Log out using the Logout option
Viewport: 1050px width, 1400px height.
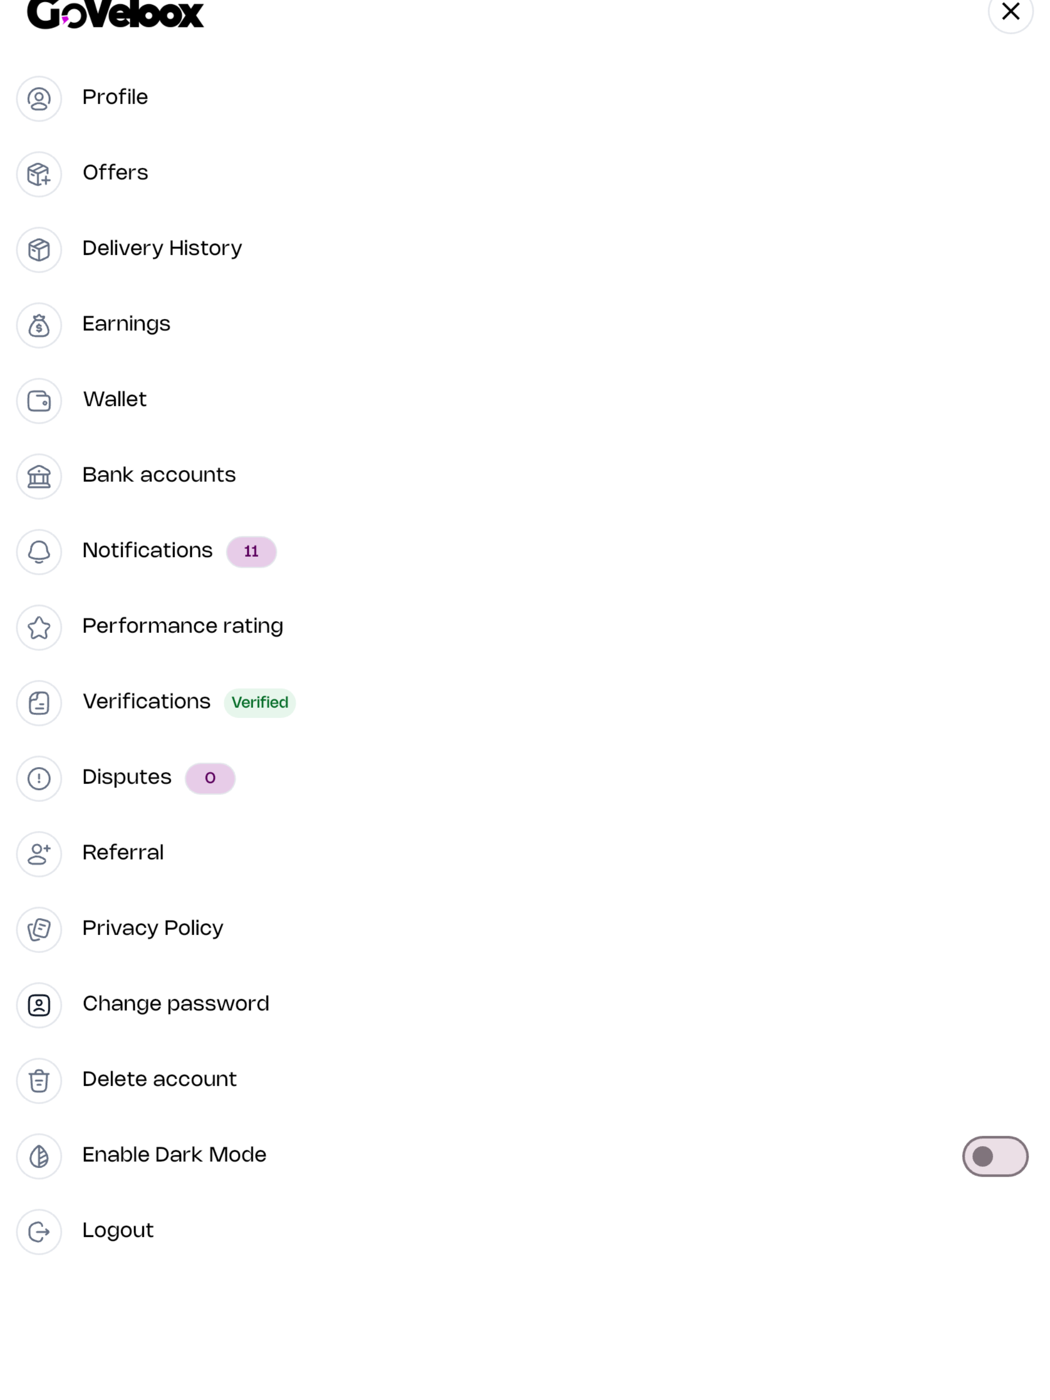[x=119, y=1231]
